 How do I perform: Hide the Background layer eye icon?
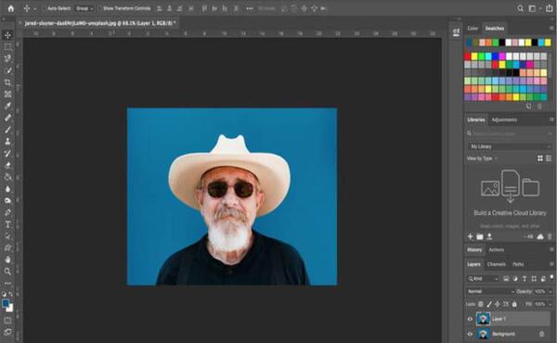(x=470, y=334)
